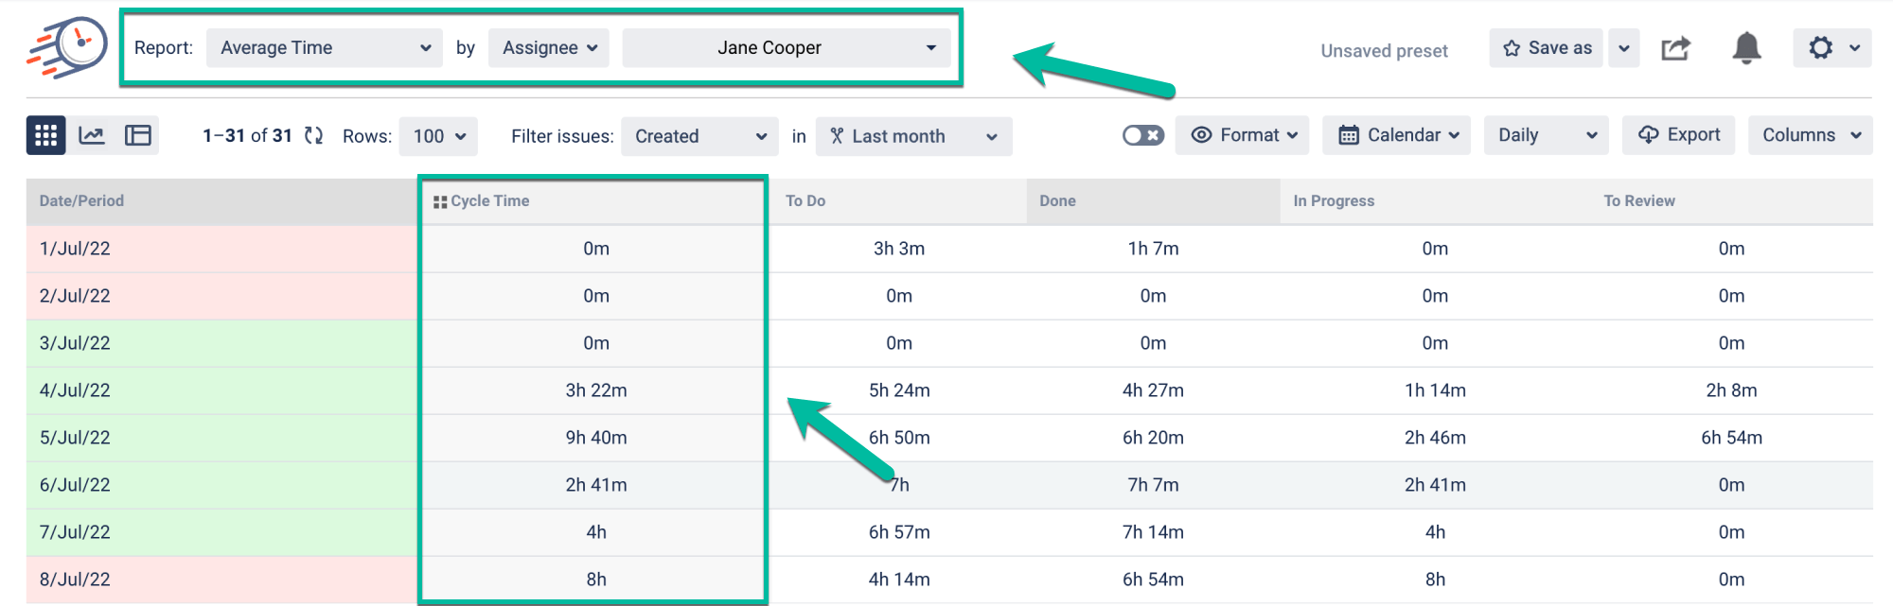This screenshot has width=1893, height=606.
Task: Click the 2h 8m To Review cell
Action: click(x=1731, y=390)
